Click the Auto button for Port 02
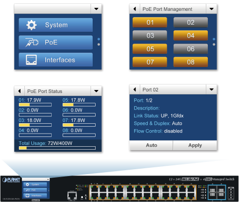Image resolution: width=239 pixels, height=202 pixels. click(151, 145)
